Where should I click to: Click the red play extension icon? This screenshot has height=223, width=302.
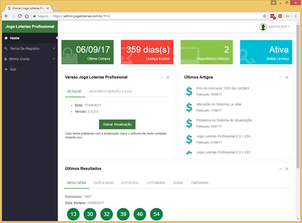pyautogui.click(x=280, y=16)
